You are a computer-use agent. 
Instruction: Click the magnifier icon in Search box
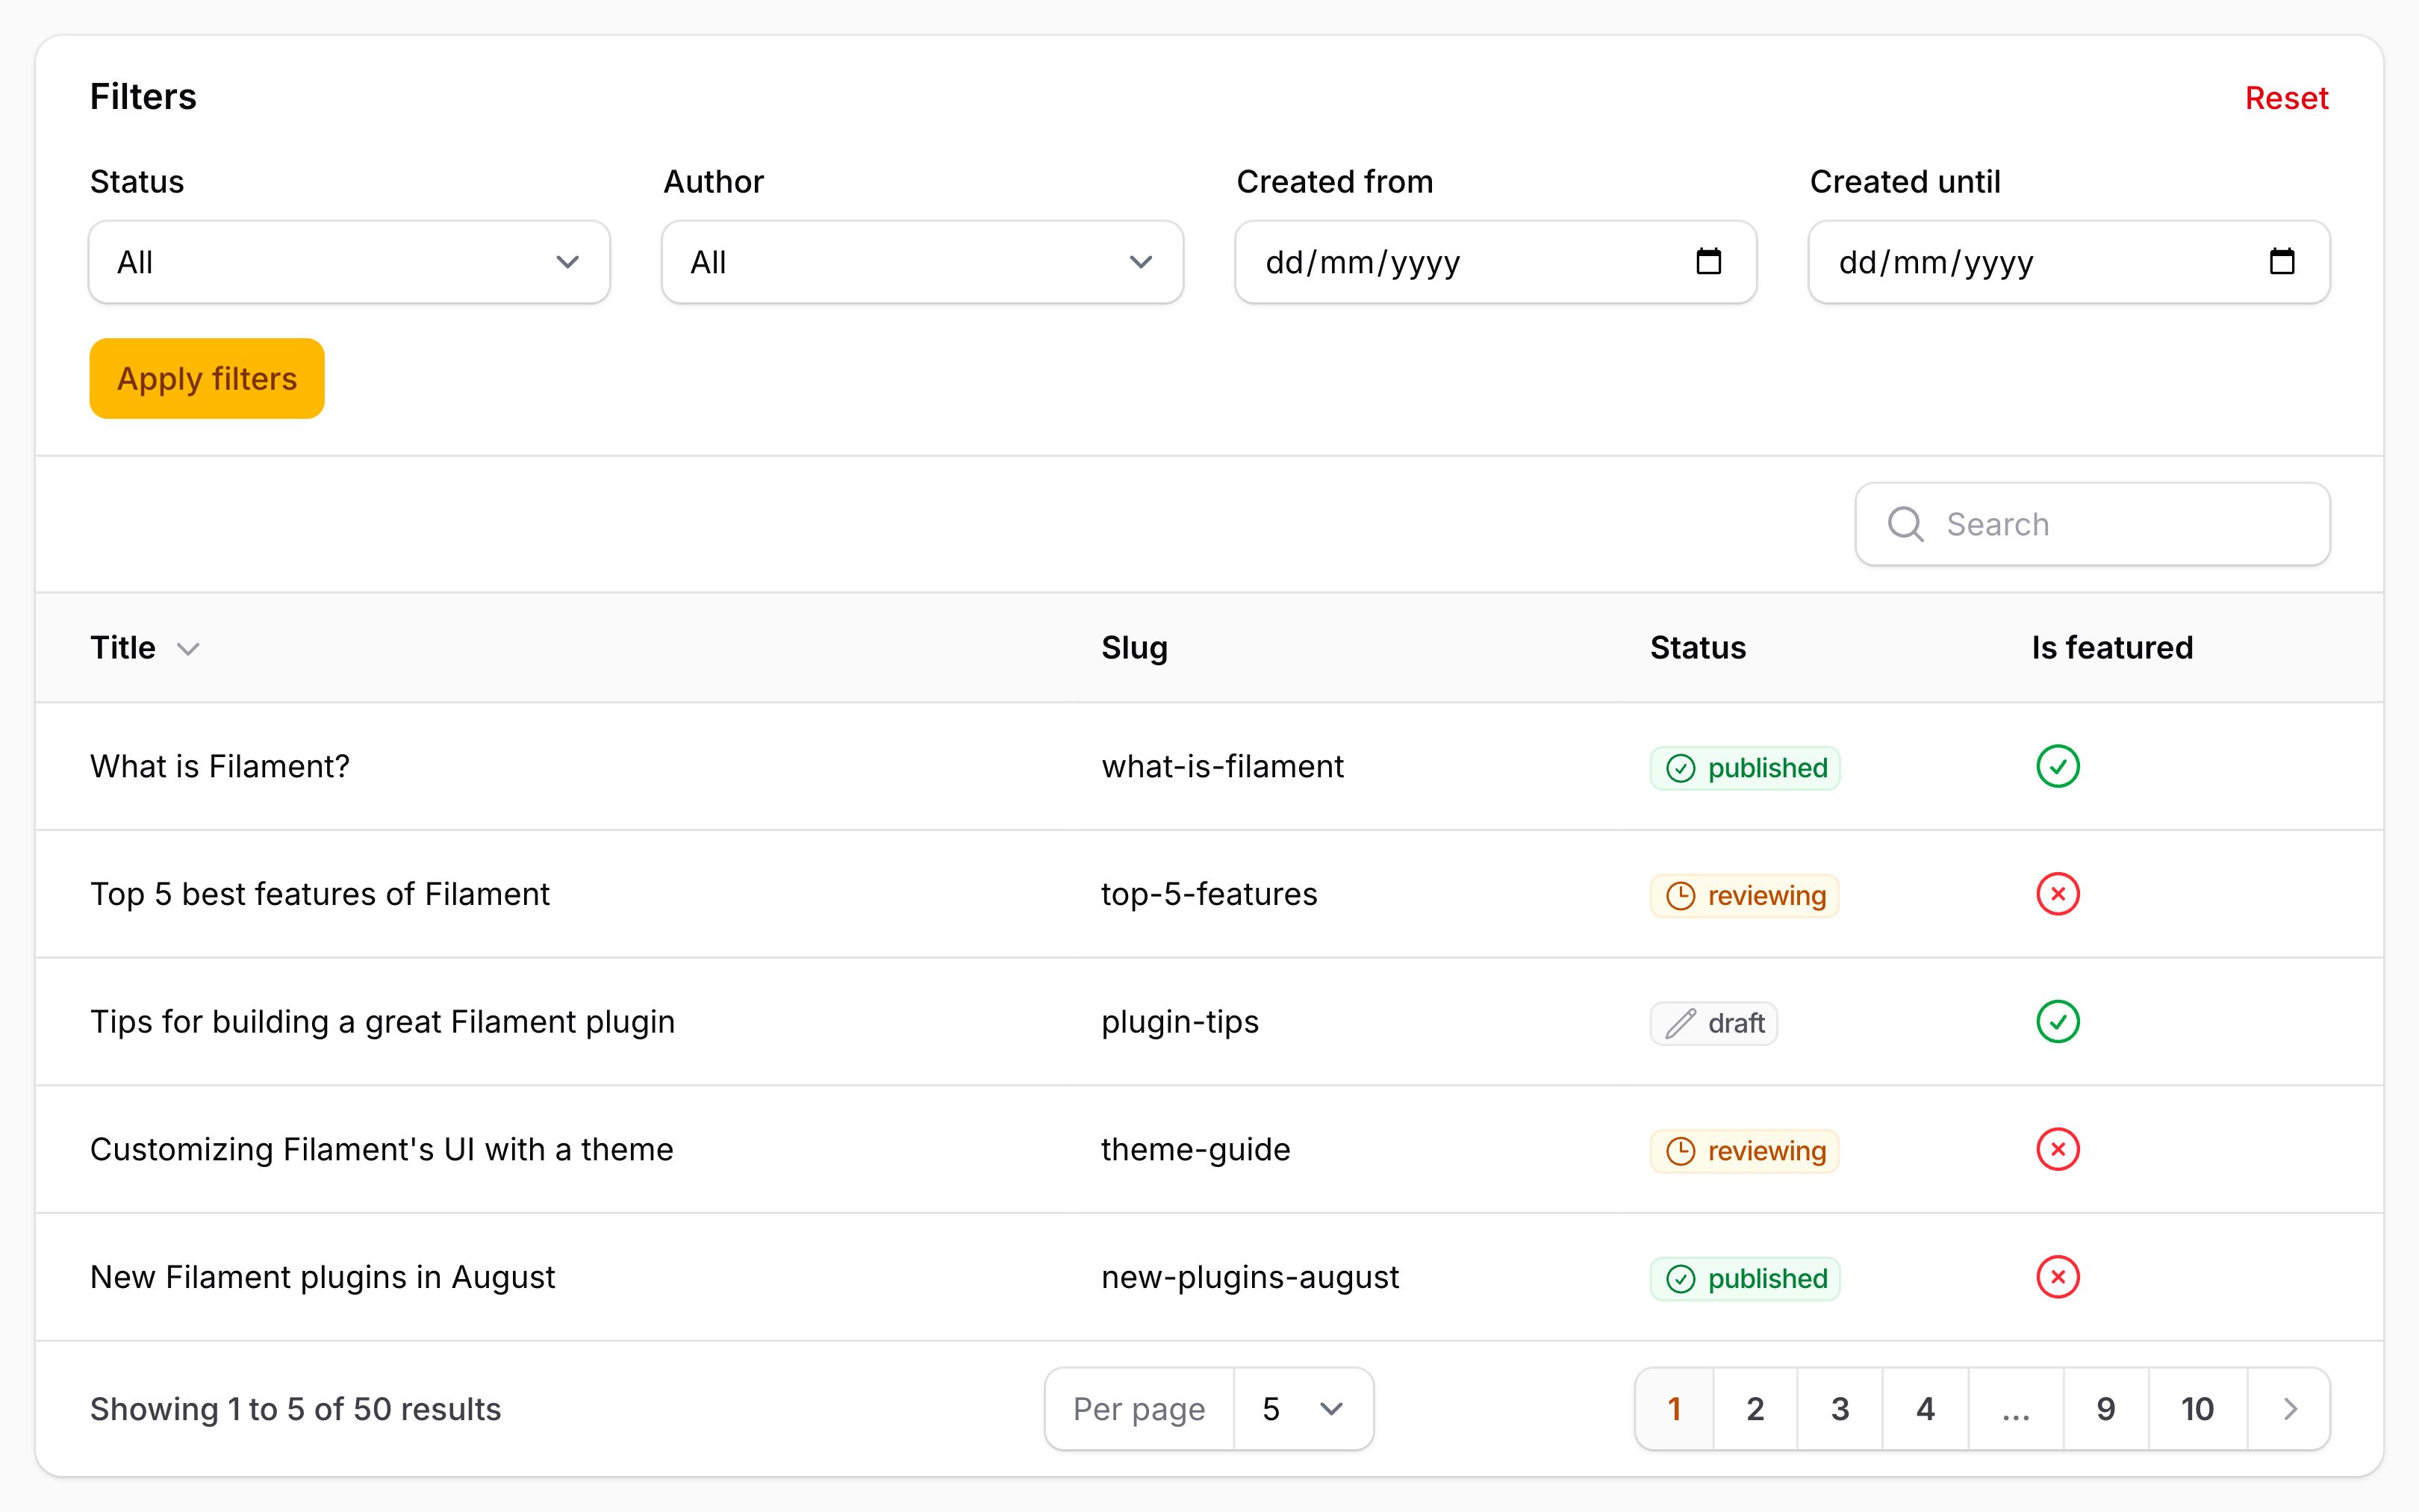click(1905, 524)
